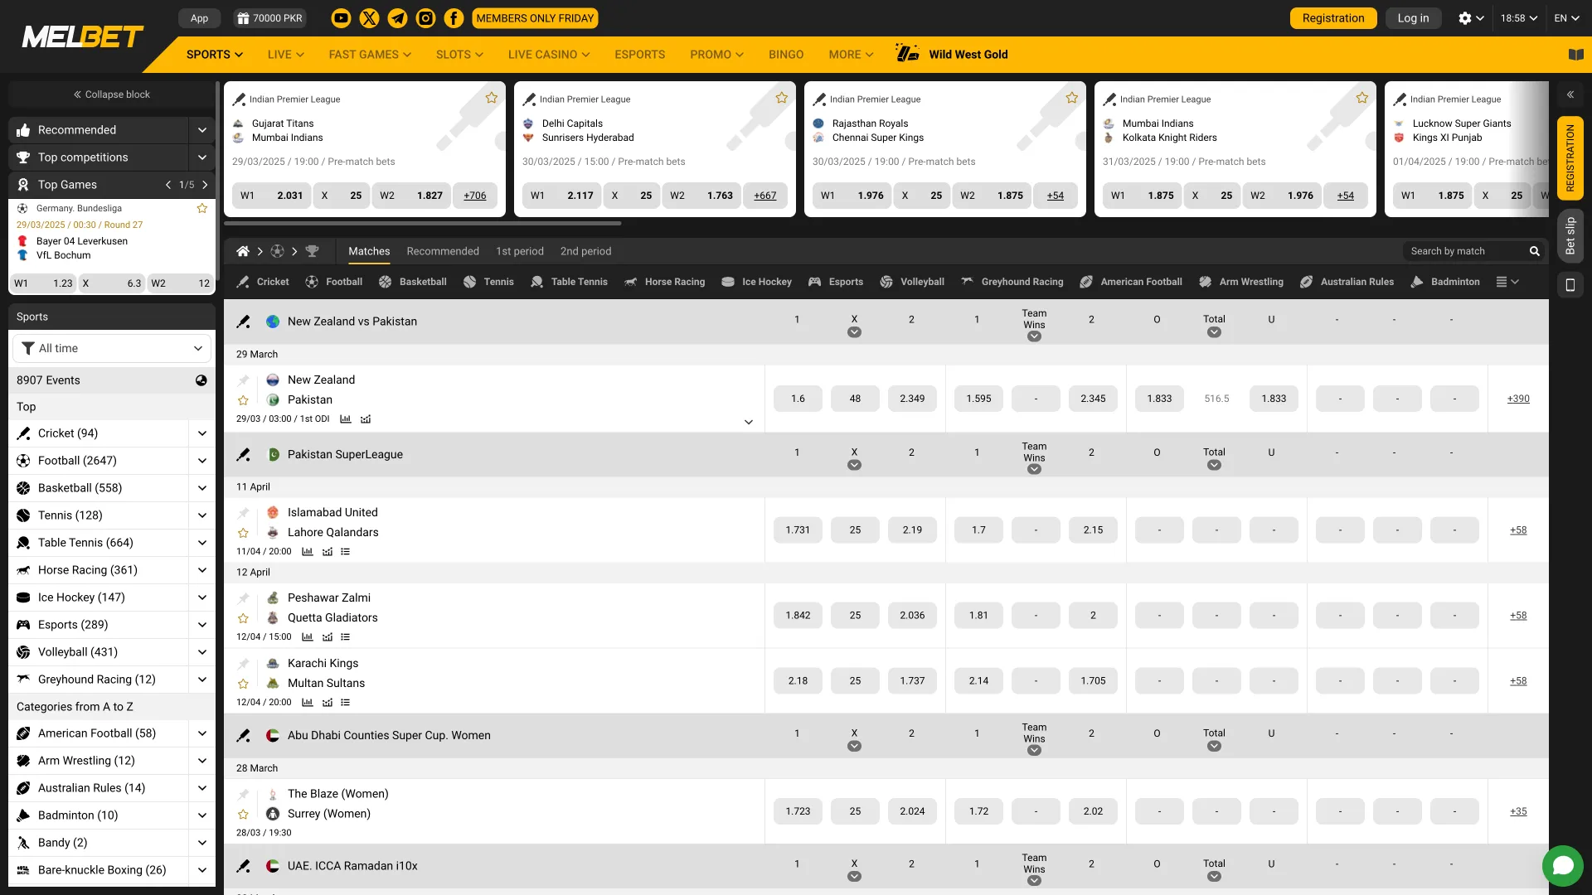Open the settings gear icon

[1465, 18]
